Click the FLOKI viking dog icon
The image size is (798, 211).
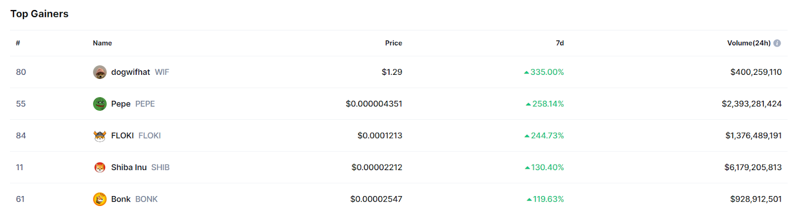point(100,136)
